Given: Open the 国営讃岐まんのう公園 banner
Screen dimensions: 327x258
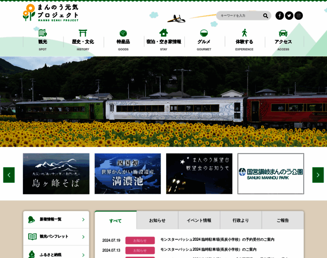Looking at the screenshot, I should point(271,174).
